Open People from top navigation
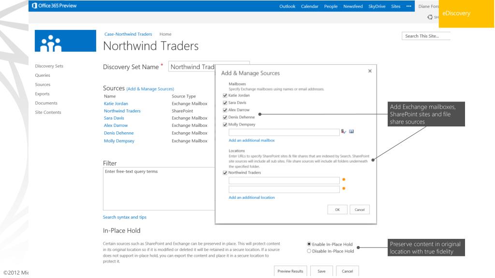 [331, 6]
